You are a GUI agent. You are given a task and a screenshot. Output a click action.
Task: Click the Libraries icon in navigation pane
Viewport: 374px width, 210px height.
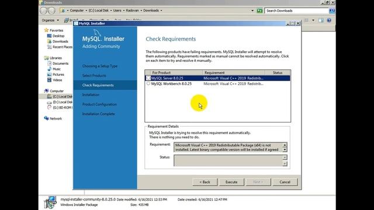[x=46, y=58]
